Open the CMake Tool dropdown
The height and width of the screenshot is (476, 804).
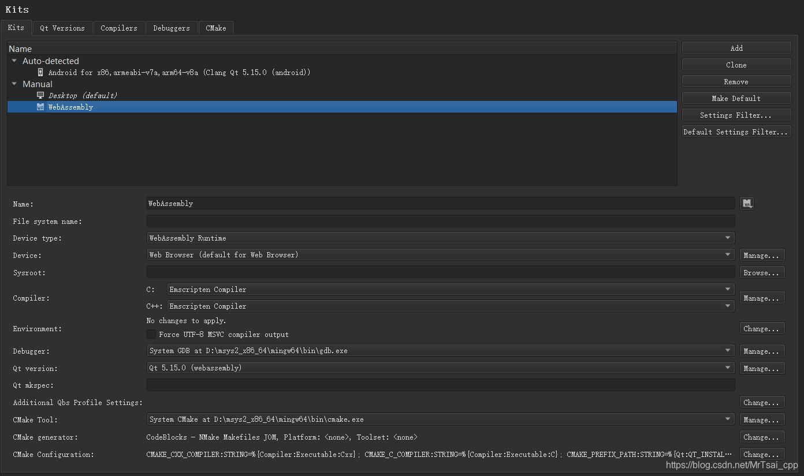tap(441, 419)
